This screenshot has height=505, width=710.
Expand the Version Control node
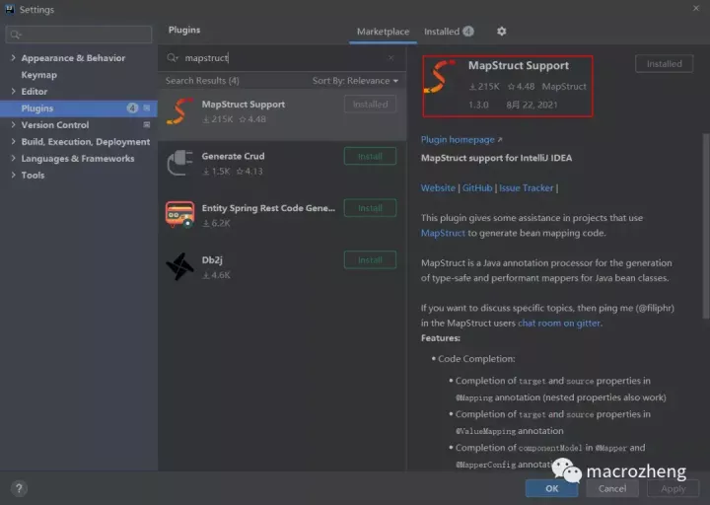point(13,124)
